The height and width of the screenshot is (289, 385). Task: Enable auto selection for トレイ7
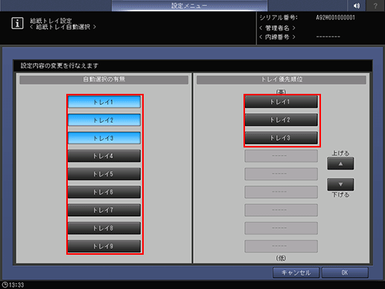[x=104, y=210]
